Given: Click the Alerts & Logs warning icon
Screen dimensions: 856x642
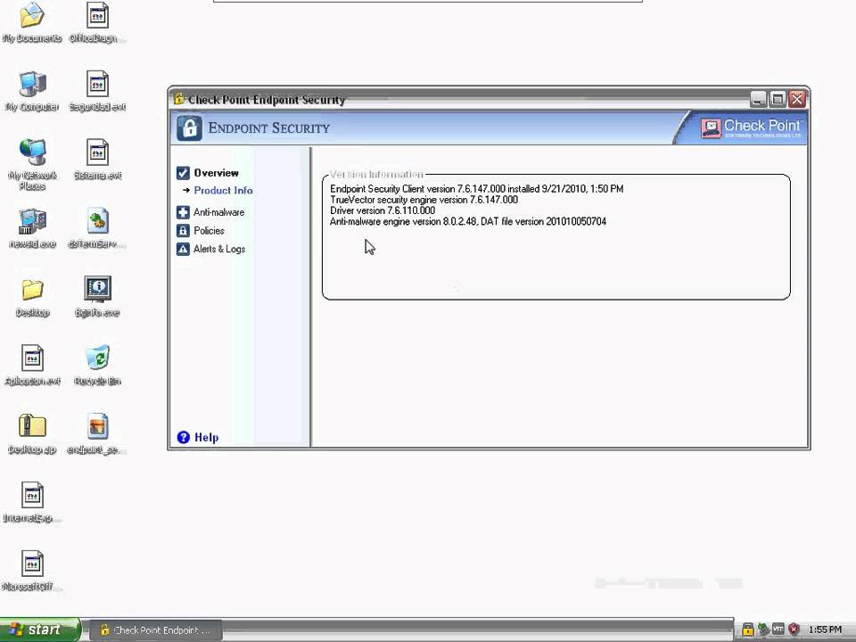Looking at the screenshot, I should pyautogui.click(x=183, y=249).
